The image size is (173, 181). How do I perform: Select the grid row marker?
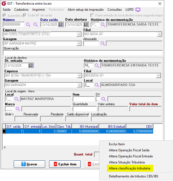[x=4, y=131]
